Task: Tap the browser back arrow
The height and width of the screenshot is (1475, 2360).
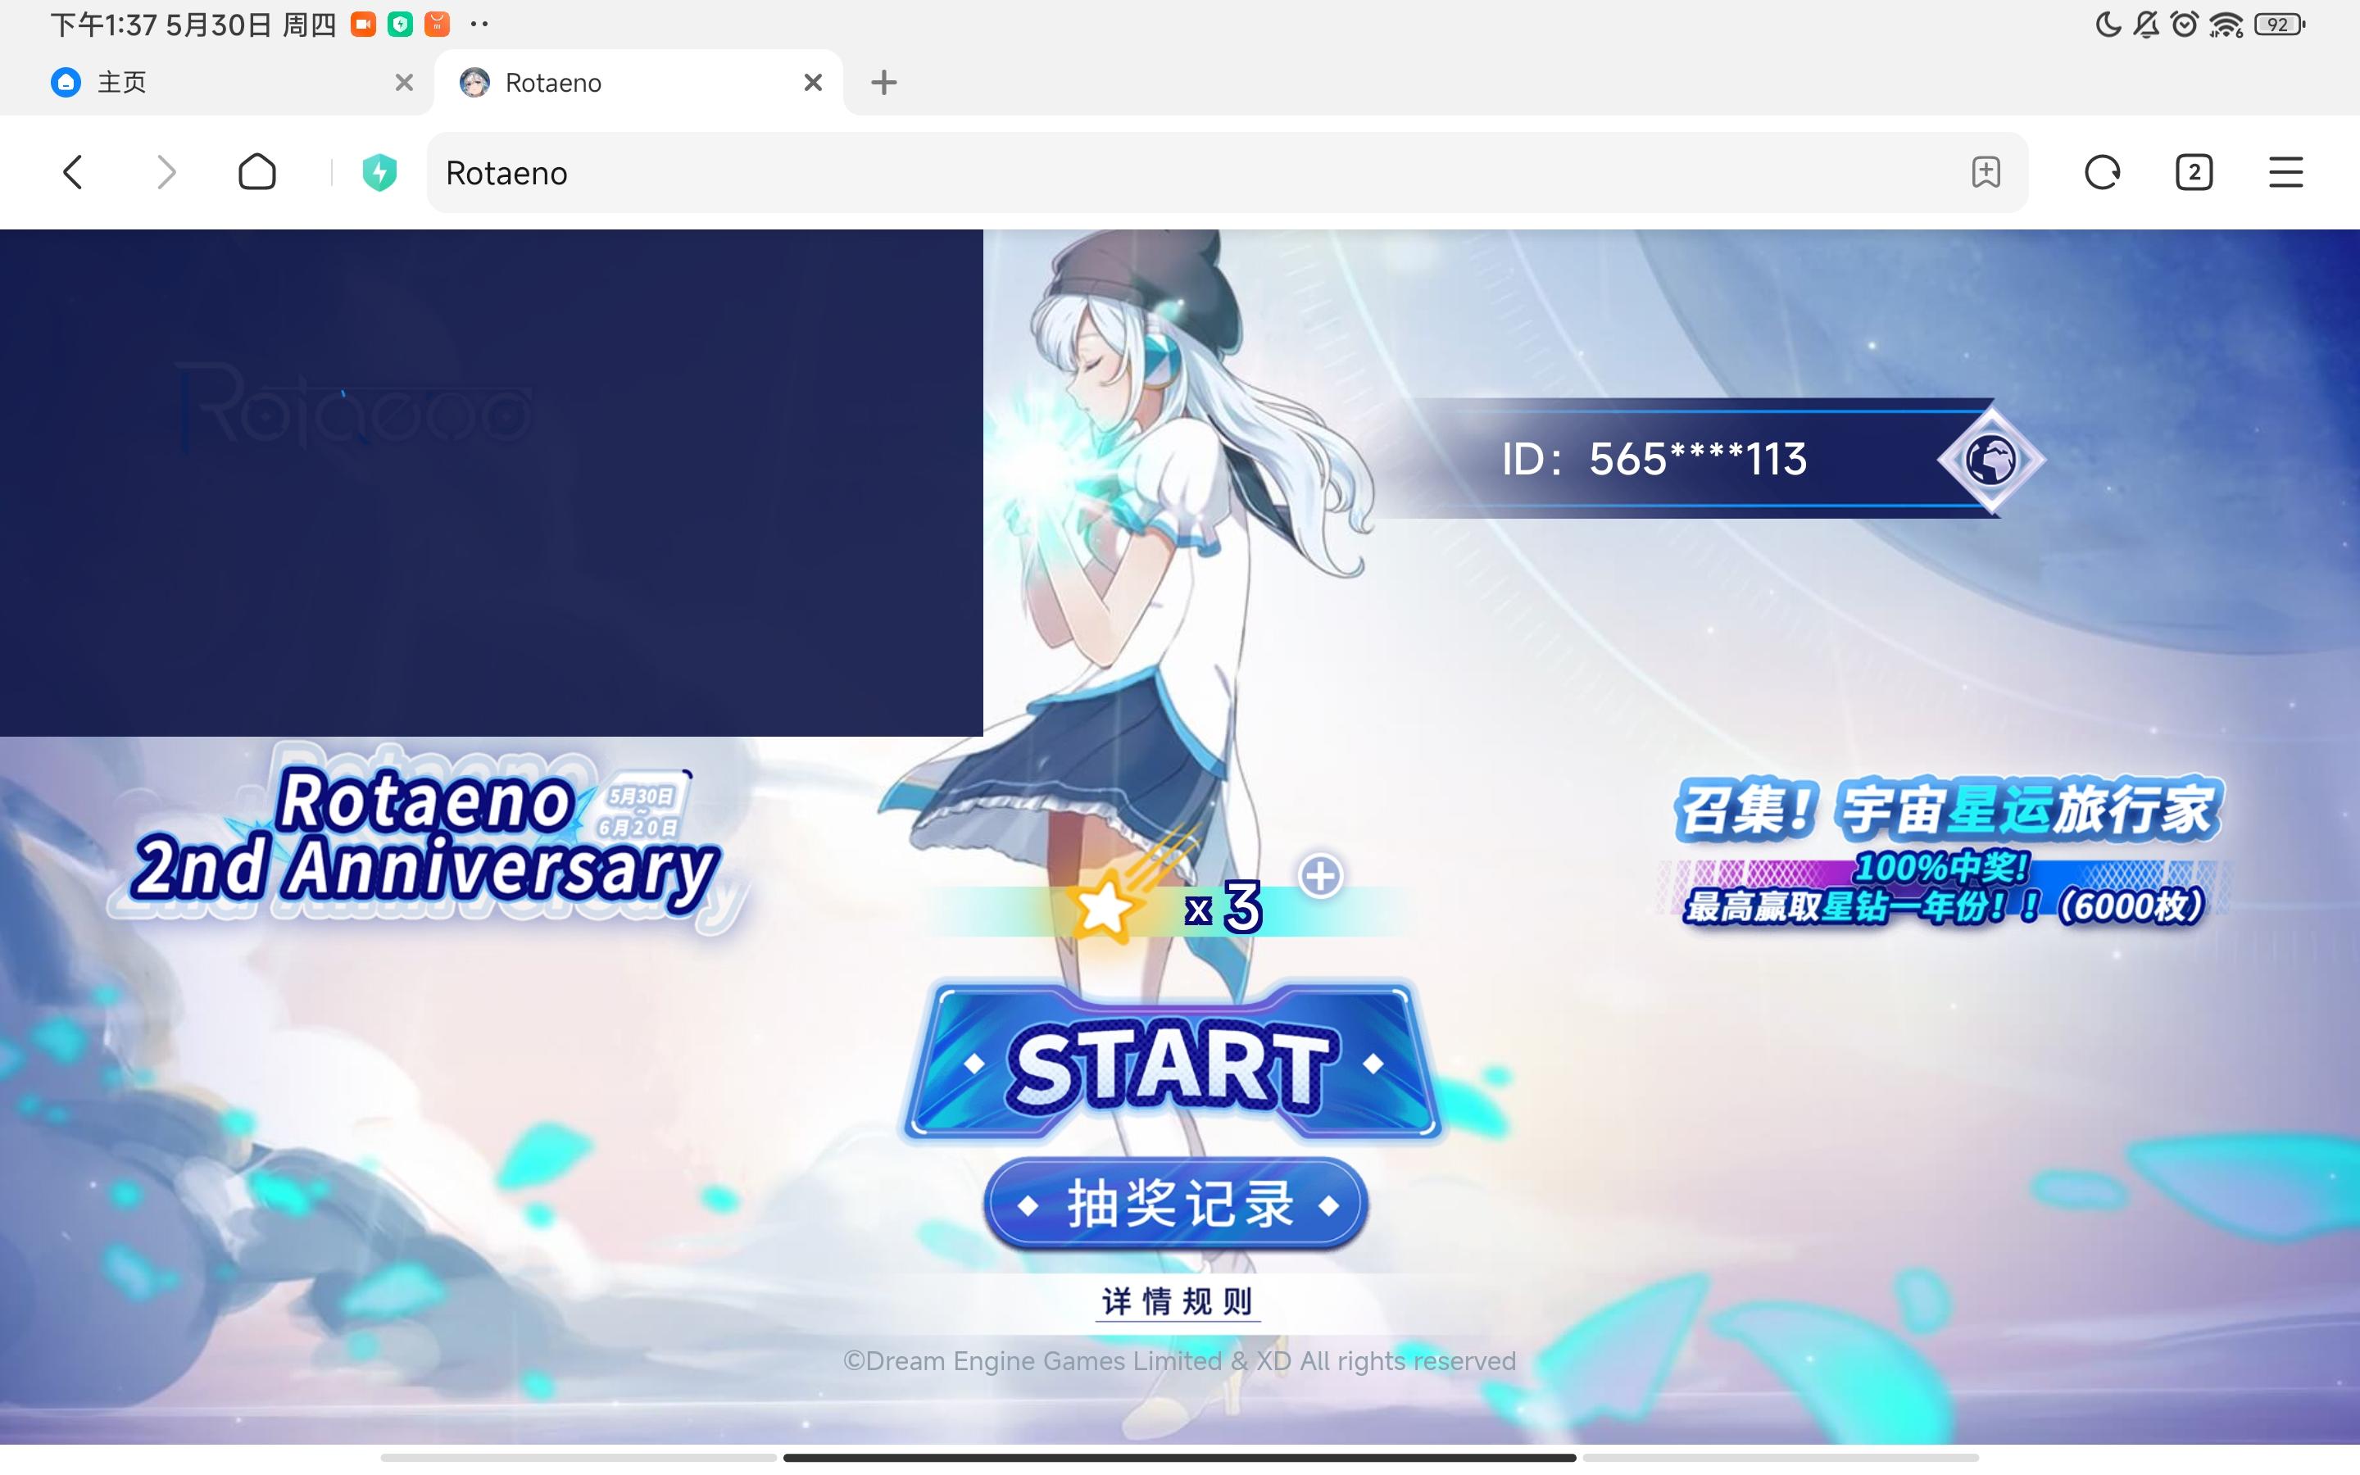Action: point(73,173)
